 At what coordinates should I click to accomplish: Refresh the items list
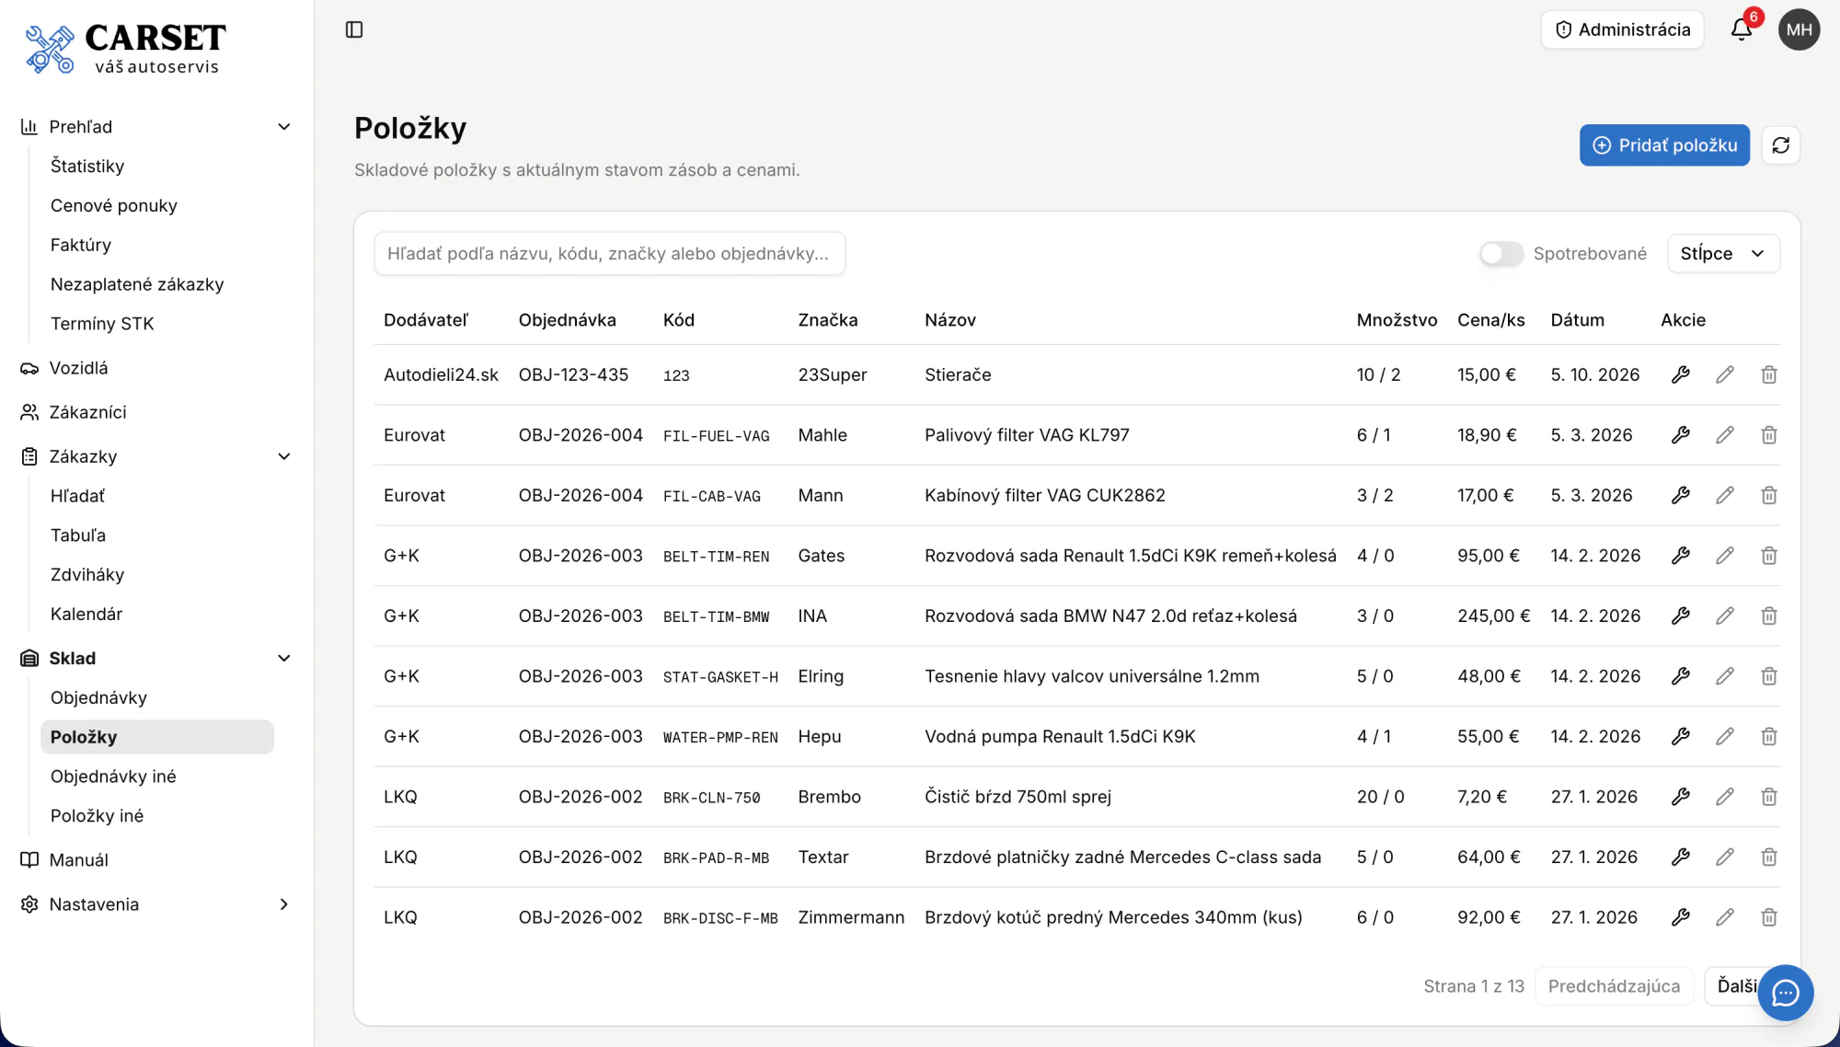point(1781,145)
